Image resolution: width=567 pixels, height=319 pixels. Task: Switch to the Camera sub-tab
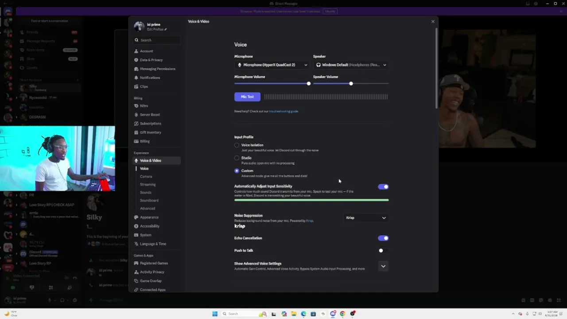click(x=146, y=176)
